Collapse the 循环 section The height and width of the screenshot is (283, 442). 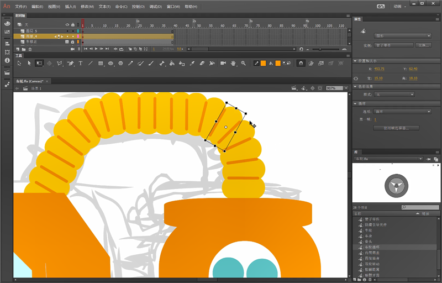pos(355,104)
